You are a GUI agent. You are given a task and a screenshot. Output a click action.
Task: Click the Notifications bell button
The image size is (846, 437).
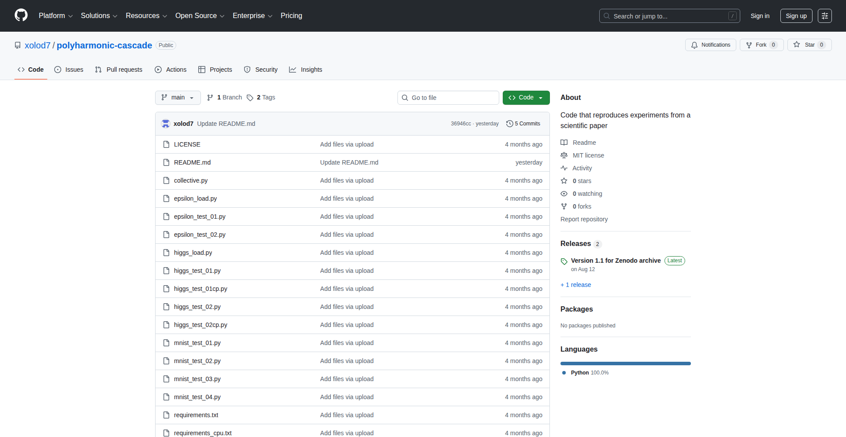(x=710, y=45)
